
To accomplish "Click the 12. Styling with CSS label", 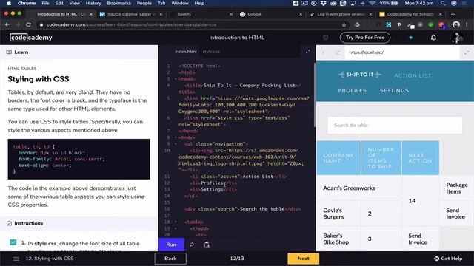I will pos(50,259).
